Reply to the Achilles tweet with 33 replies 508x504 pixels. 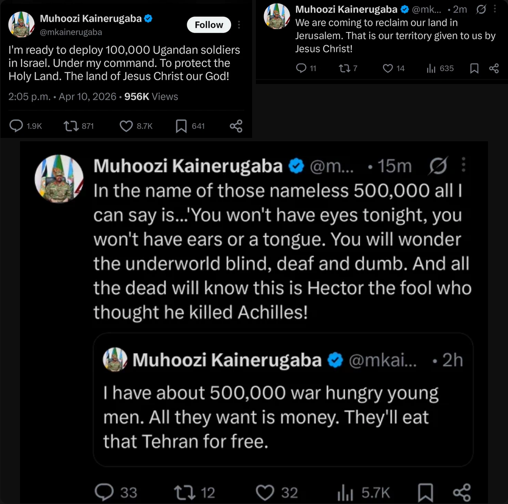coord(104,492)
